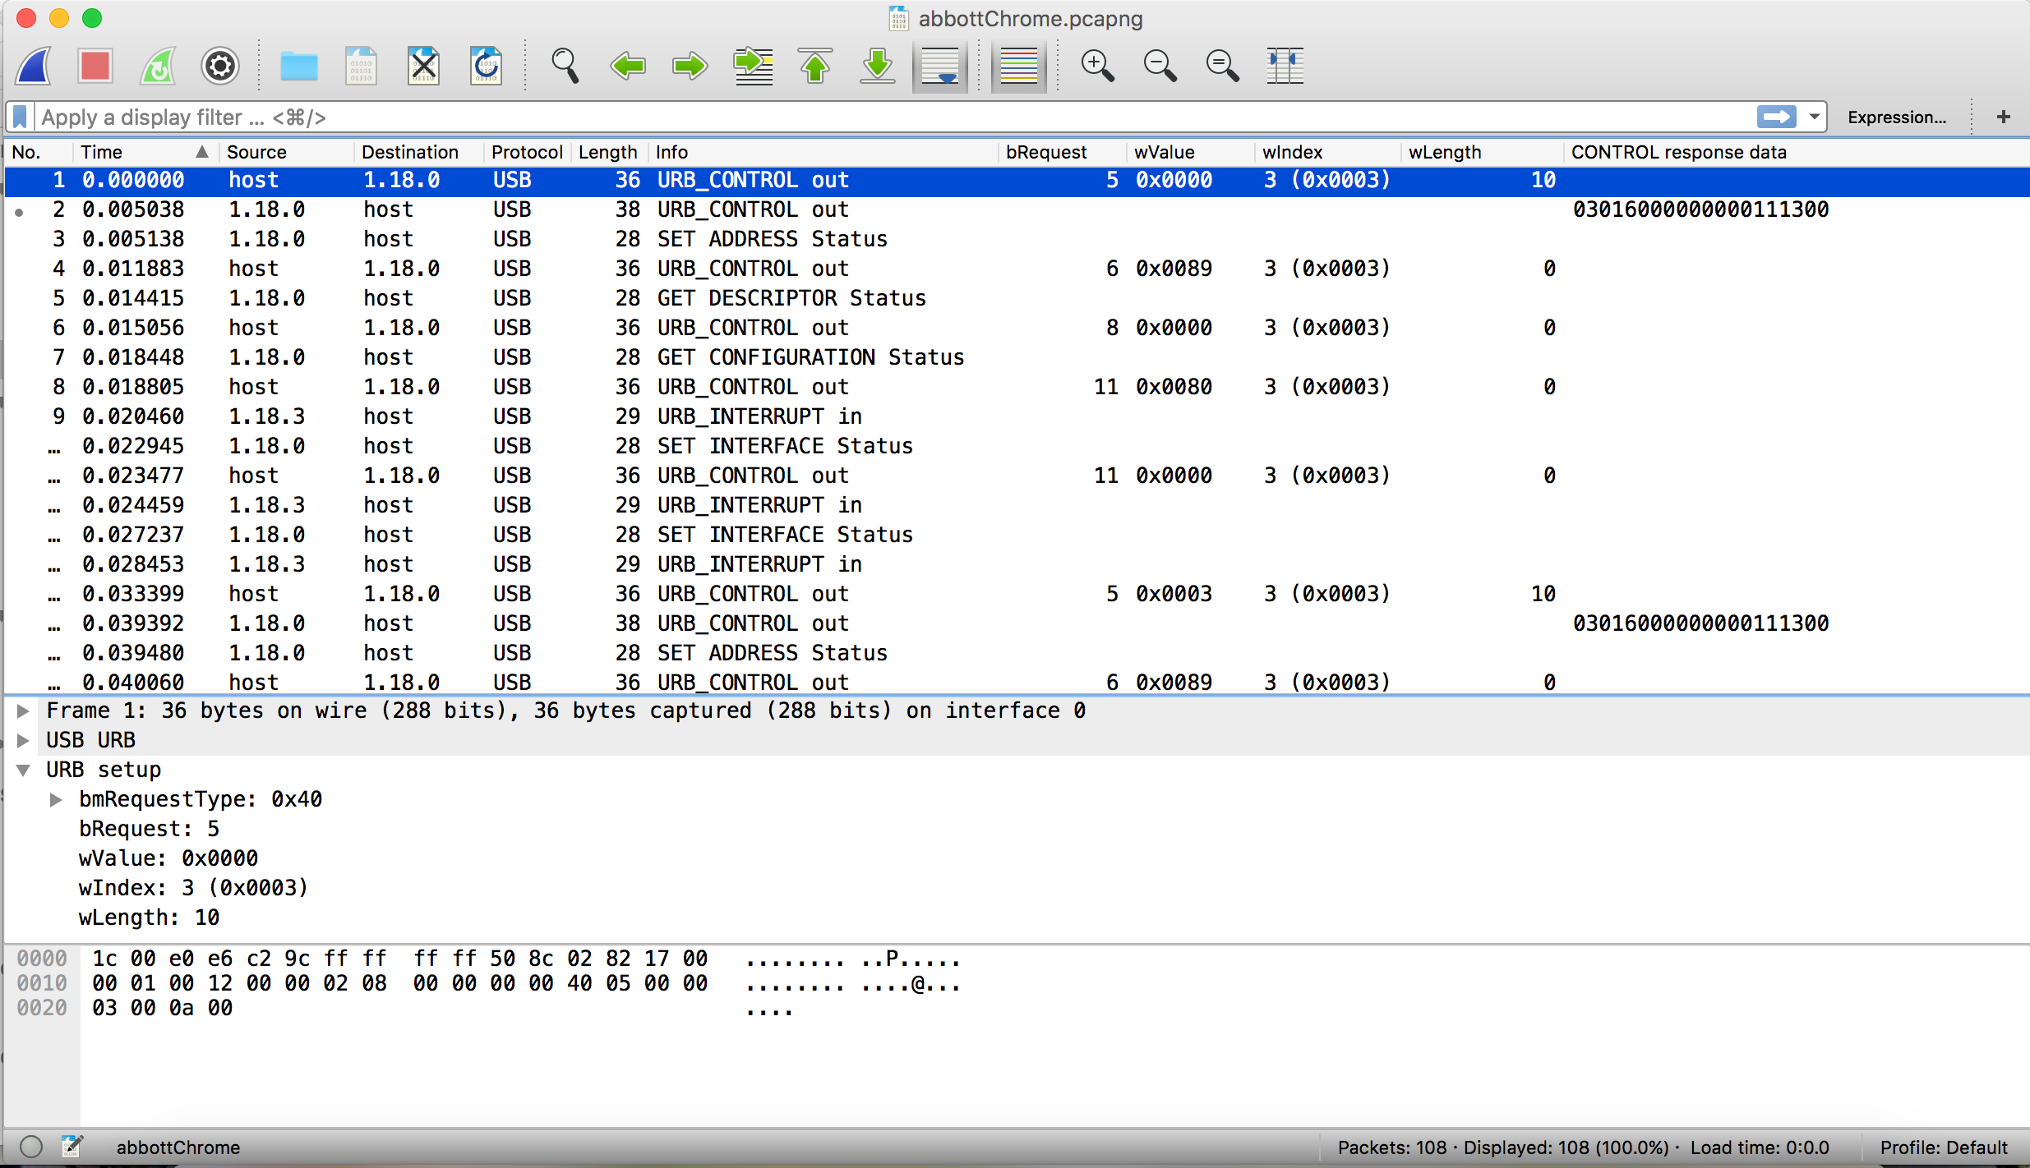Find a packet with the magnifier icon

point(565,67)
